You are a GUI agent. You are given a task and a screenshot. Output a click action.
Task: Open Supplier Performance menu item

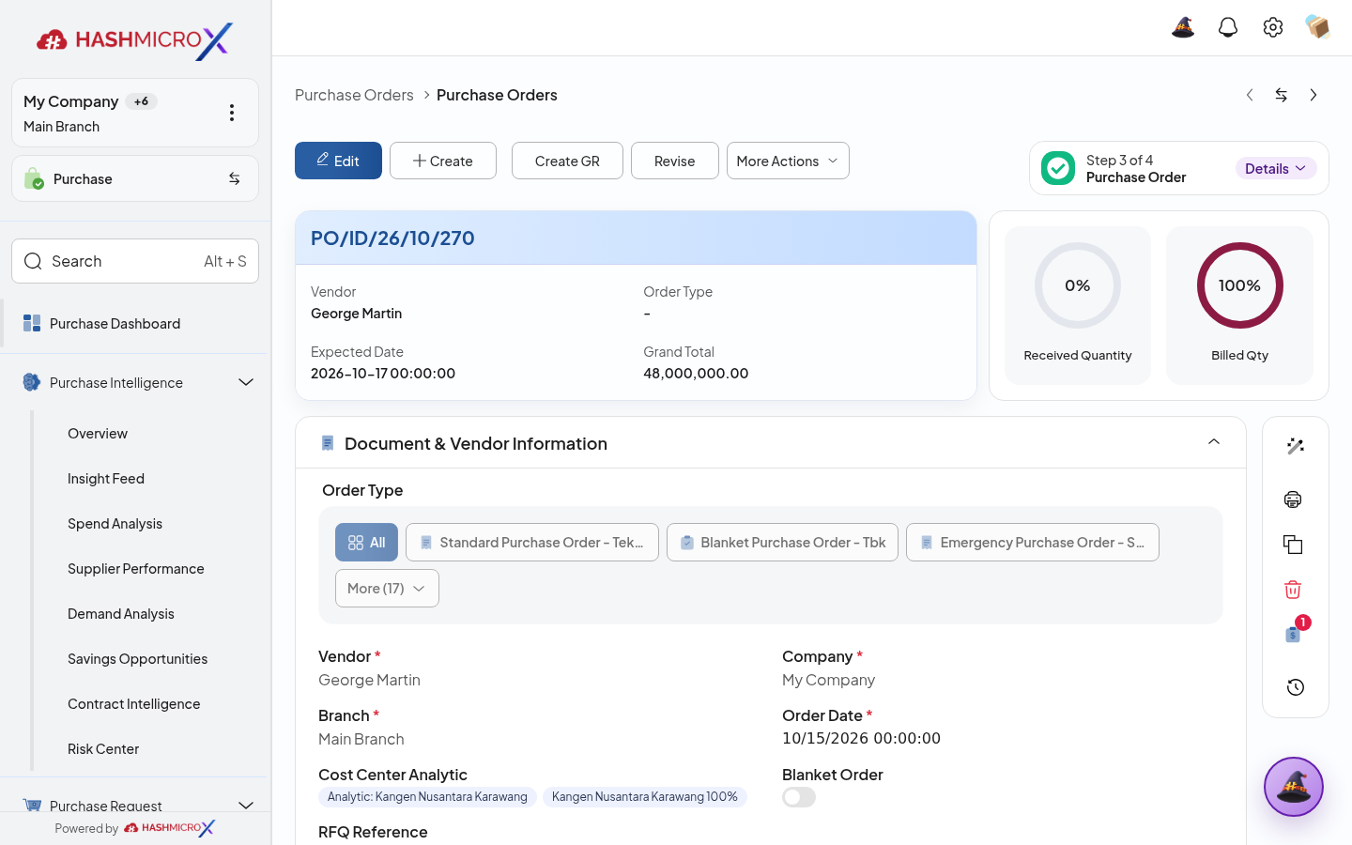[x=136, y=569]
